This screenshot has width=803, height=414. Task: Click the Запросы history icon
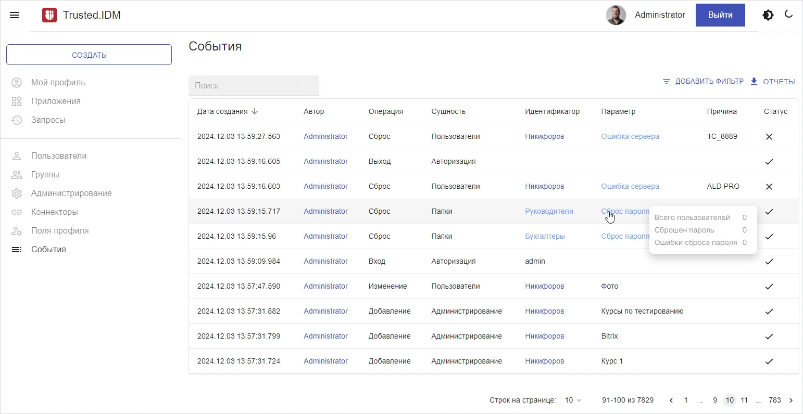coord(17,120)
